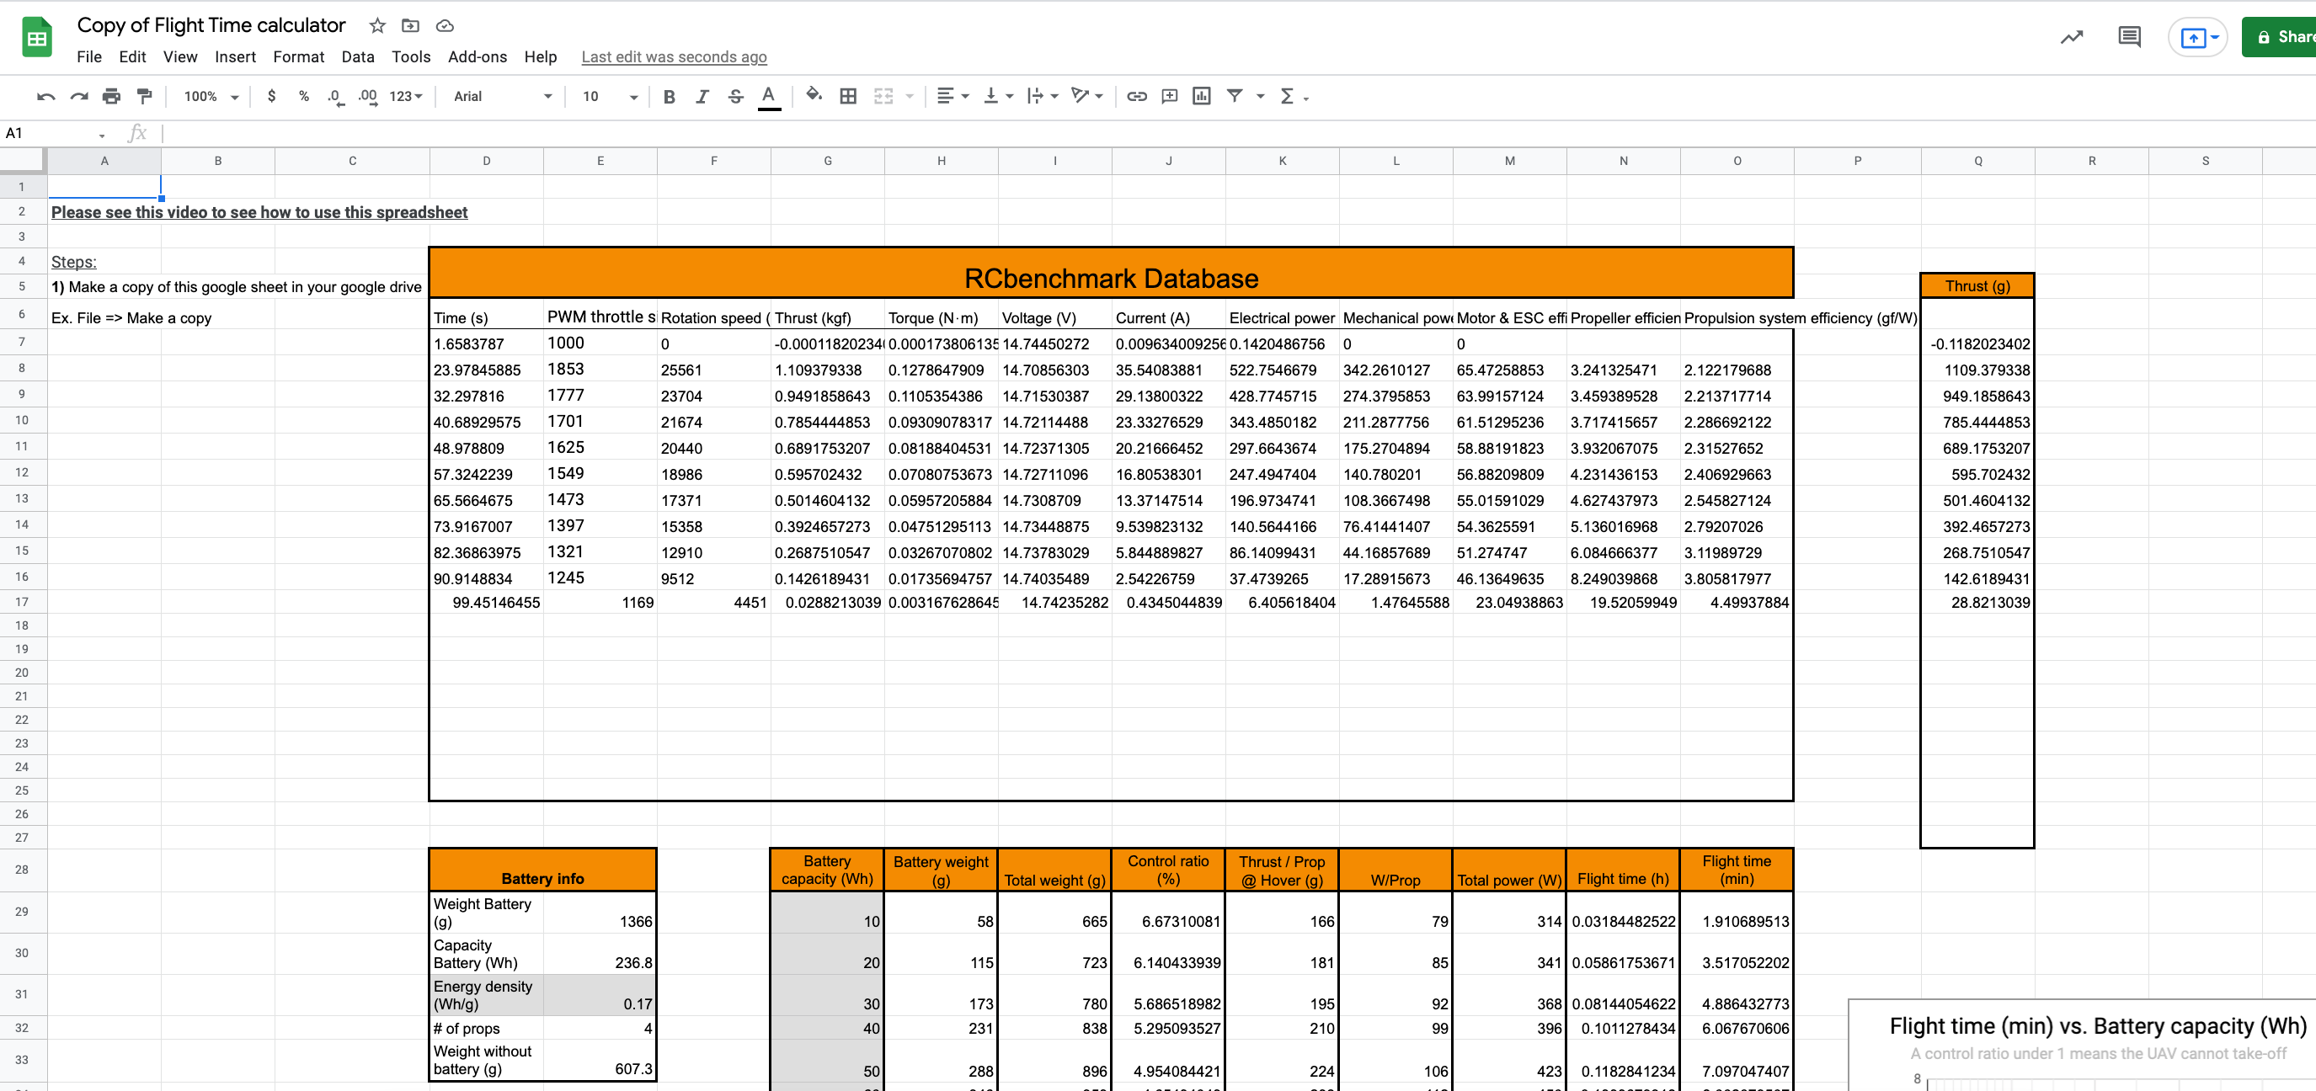Click the name box showing A1
This screenshot has width=2316, height=1091.
click(x=50, y=132)
